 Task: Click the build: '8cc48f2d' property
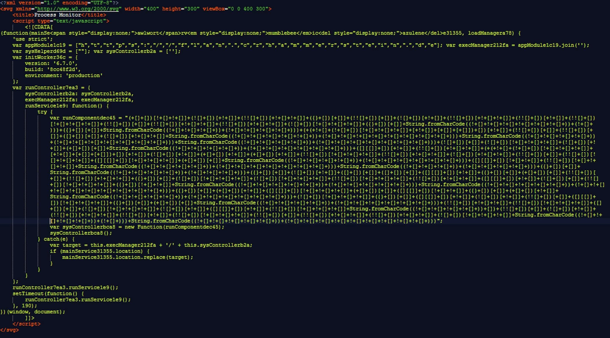[x=53, y=69]
